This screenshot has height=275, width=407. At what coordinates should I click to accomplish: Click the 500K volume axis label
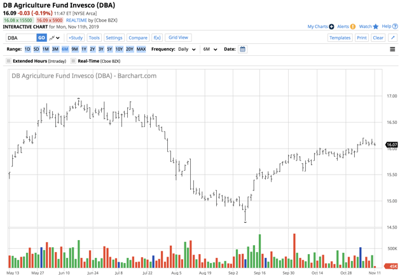coord(392,248)
